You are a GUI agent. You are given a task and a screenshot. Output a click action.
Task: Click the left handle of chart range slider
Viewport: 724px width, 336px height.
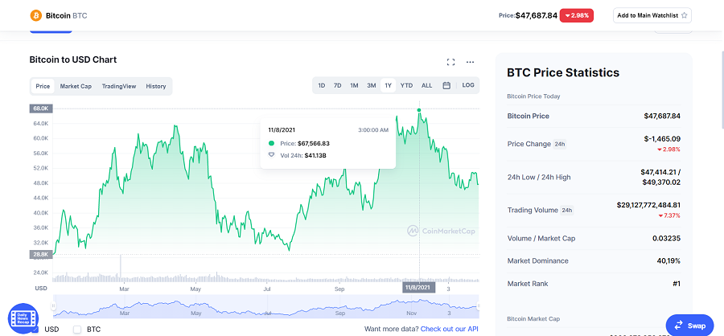point(54,306)
